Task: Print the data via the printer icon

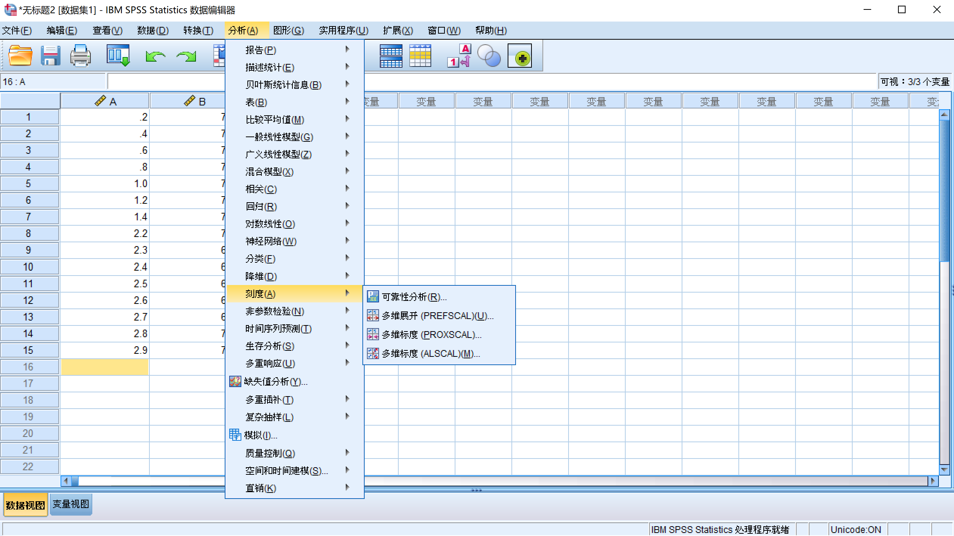Action: point(80,56)
